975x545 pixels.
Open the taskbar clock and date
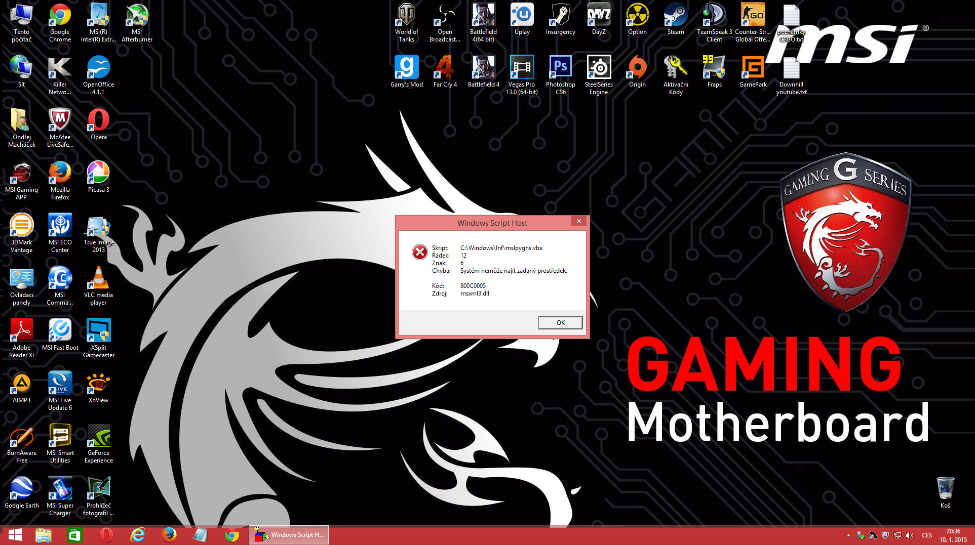coord(953,535)
